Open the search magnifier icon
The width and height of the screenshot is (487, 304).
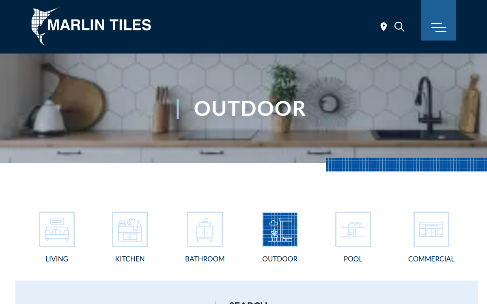399,27
